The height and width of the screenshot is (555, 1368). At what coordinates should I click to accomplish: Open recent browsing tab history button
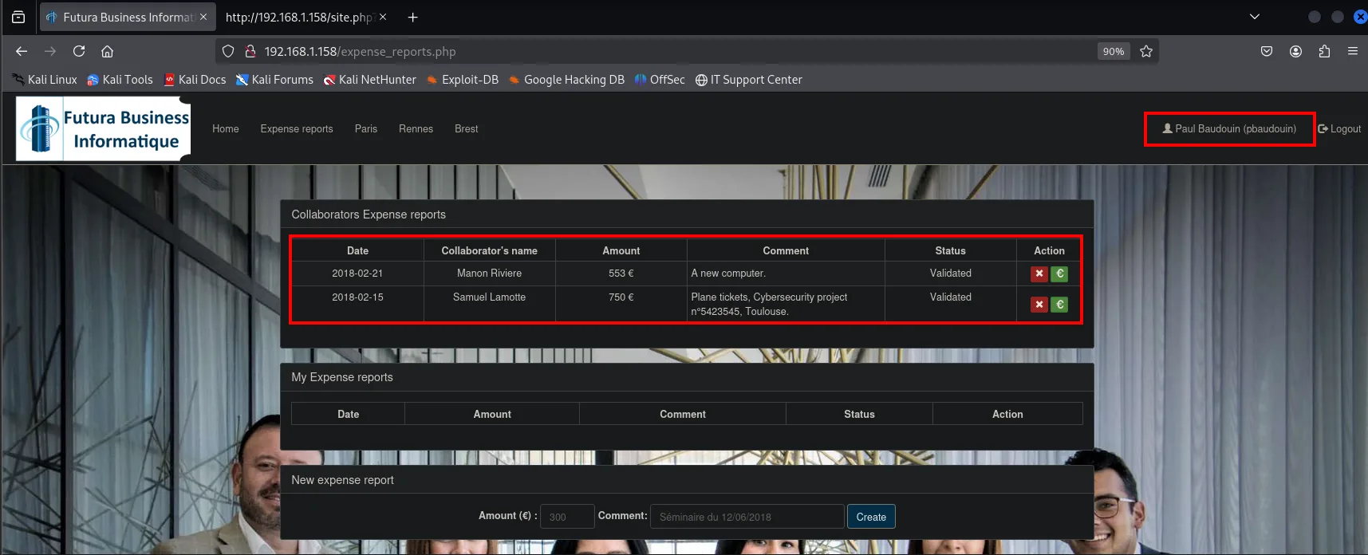(18, 17)
